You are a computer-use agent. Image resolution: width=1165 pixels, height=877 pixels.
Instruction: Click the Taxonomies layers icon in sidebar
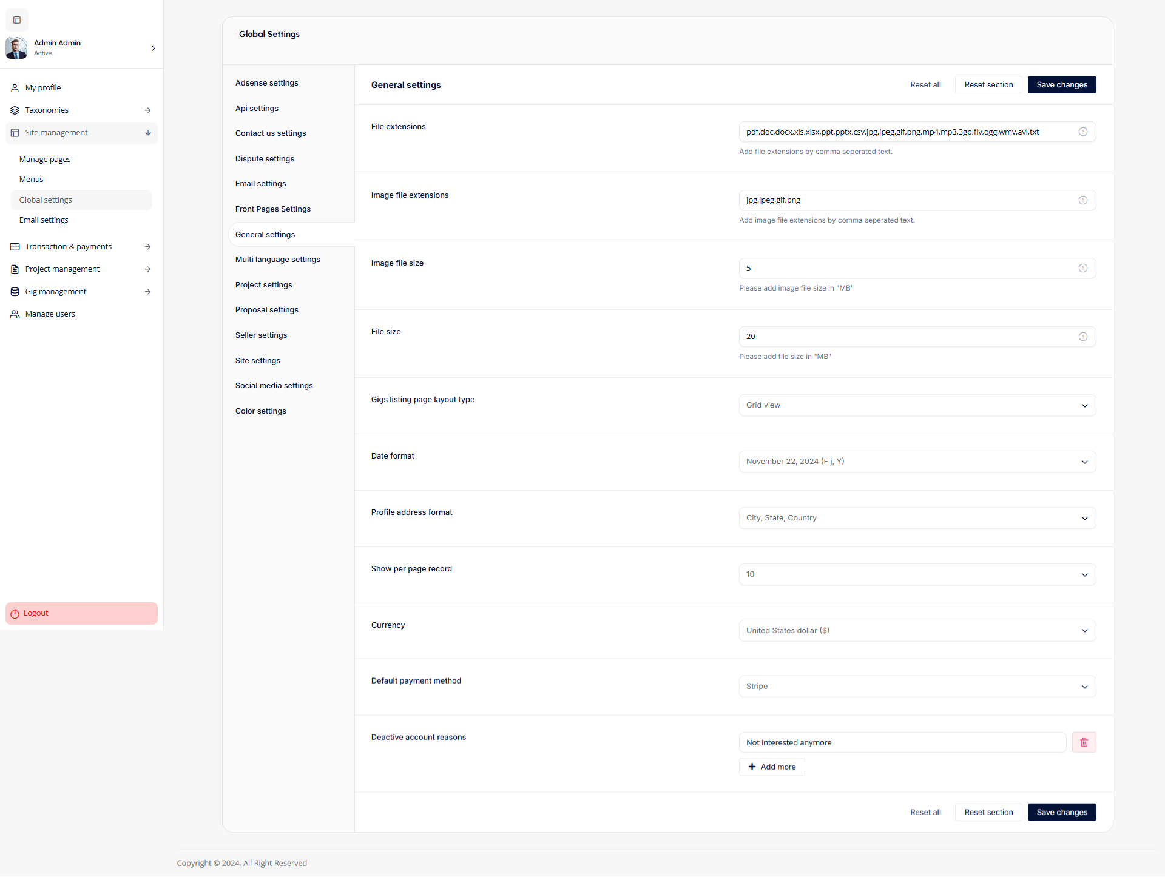(15, 110)
